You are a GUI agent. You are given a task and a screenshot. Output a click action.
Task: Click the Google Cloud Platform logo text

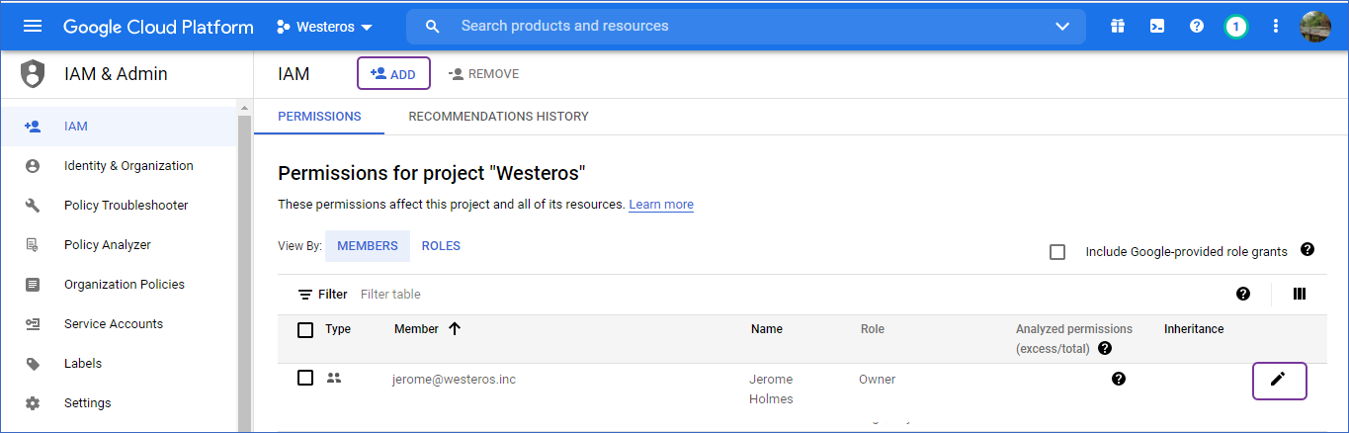[x=158, y=27]
